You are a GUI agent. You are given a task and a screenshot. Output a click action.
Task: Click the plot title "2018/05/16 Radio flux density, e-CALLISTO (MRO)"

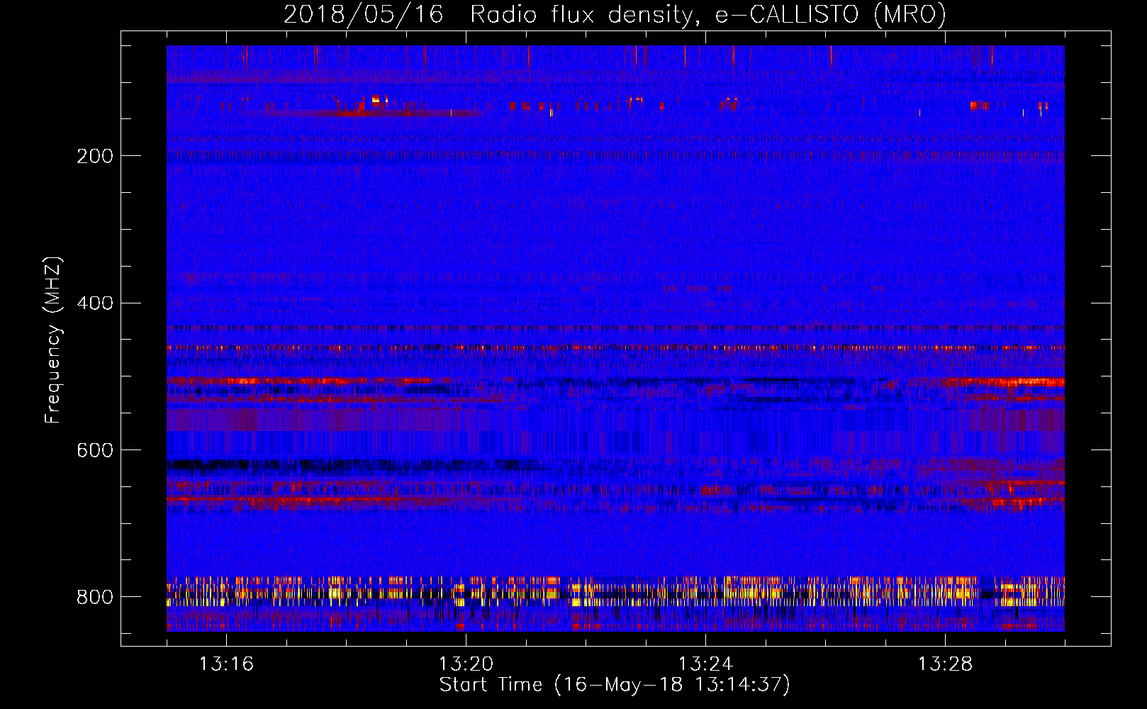click(615, 14)
